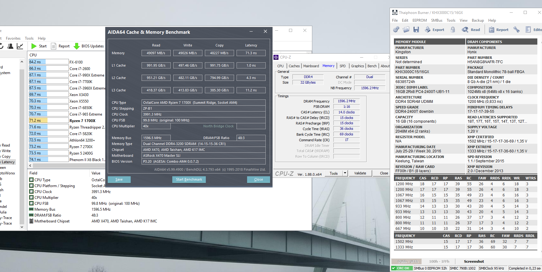Select the Ryzen 7 1700X result row
The width and height of the screenshot is (542, 272).
click(67, 121)
